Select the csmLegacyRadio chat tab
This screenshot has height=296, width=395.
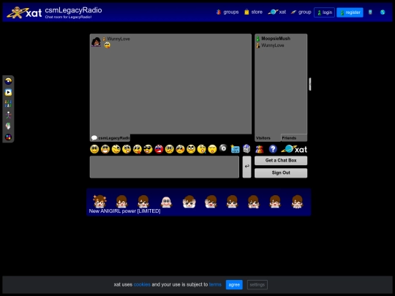coord(110,138)
